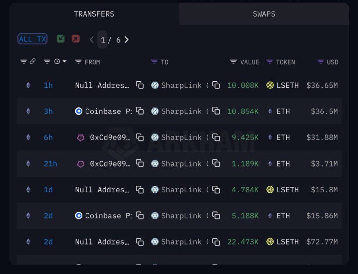Open the 6h transaction time link

pyautogui.click(x=48, y=138)
